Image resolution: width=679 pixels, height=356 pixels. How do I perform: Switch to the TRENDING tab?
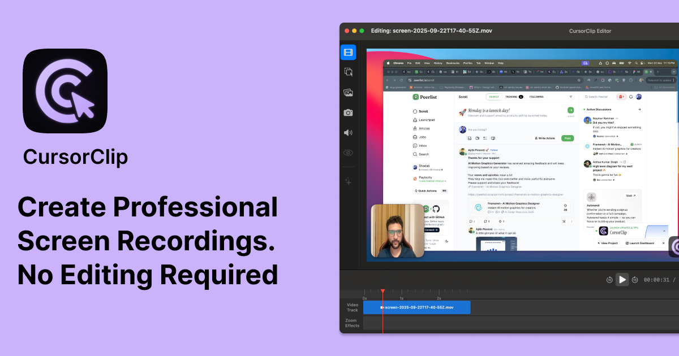coord(511,97)
